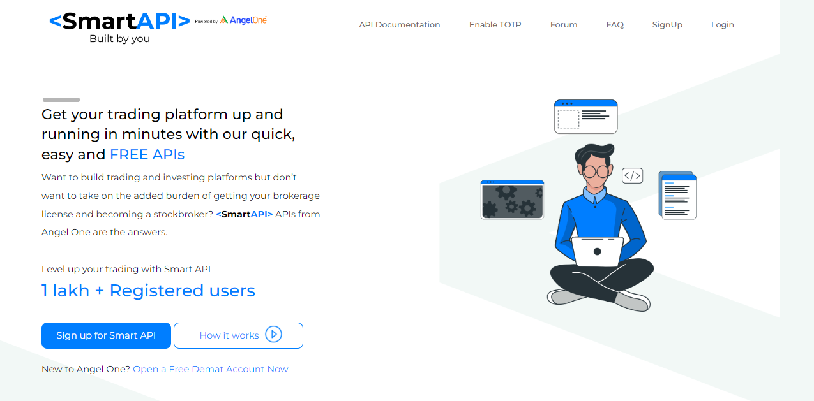The width and height of the screenshot is (814, 401).
Task: Click the 1 lakh + Registered users text
Action: [x=148, y=291]
